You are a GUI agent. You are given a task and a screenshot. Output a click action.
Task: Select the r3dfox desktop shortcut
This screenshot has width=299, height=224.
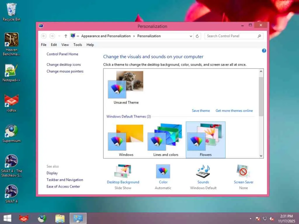click(11, 103)
